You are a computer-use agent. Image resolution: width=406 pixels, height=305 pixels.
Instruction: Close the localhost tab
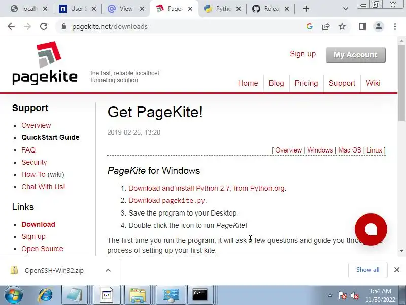pyautogui.click(x=45, y=9)
